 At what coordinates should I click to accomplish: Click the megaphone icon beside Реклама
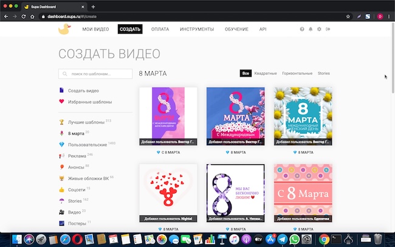[x=61, y=156]
